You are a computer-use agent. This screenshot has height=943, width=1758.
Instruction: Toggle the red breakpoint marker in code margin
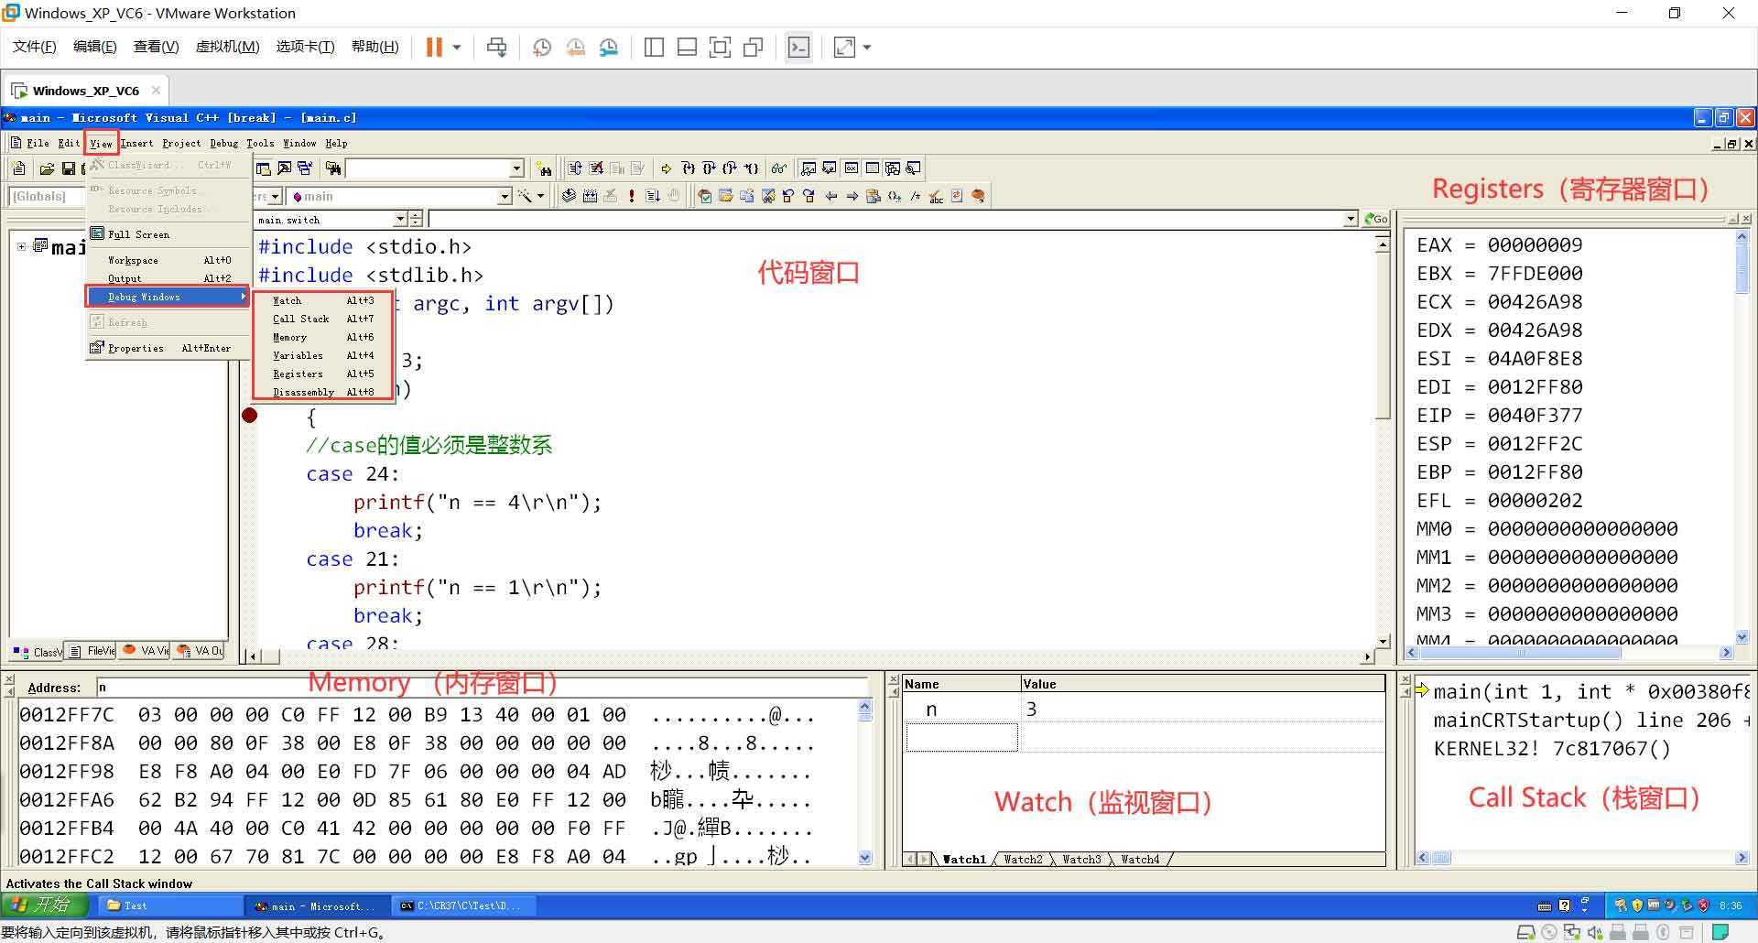click(x=249, y=416)
